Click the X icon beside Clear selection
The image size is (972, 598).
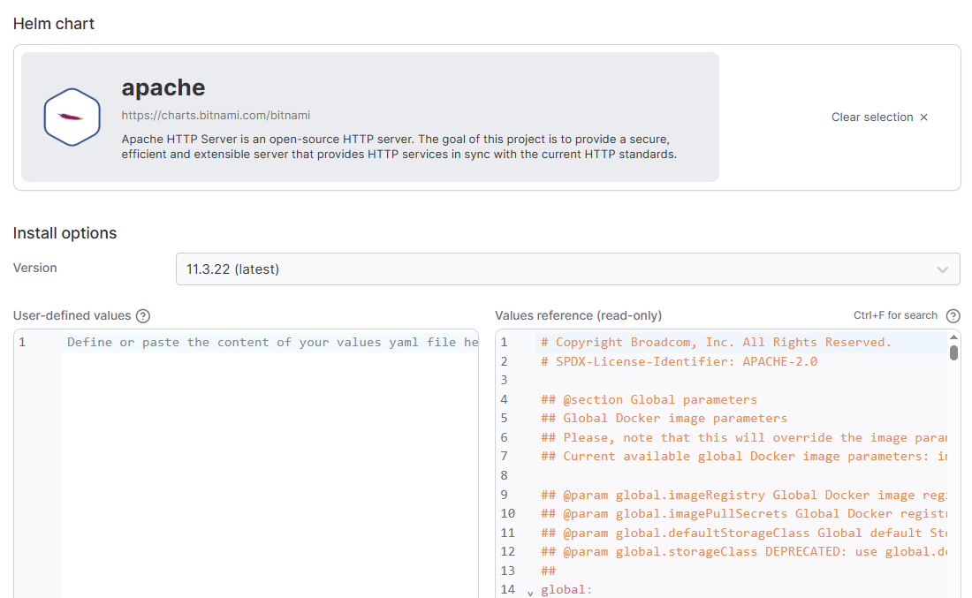click(924, 117)
